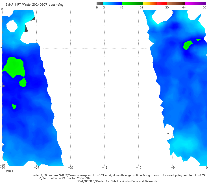Click the longitude axis label '-5'
The image size is (209, 183).
tap(173, 168)
